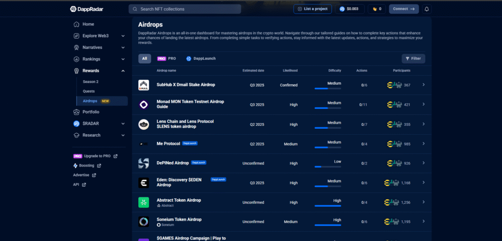Screen dimensions: 502x241
Task: Click the $0.003 RADAR price badge
Action: 350,9
